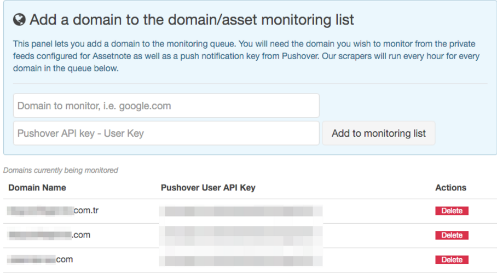Click the globe icon in the panel heading
Viewport: 497px width, 273px height.
tap(19, 20)
